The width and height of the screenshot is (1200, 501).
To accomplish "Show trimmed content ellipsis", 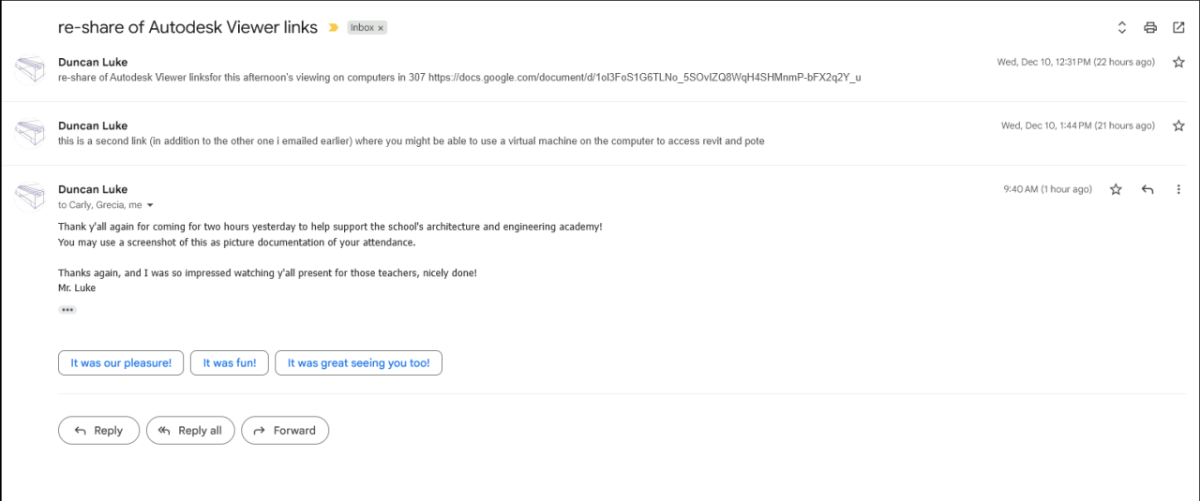I will [67, 310].
